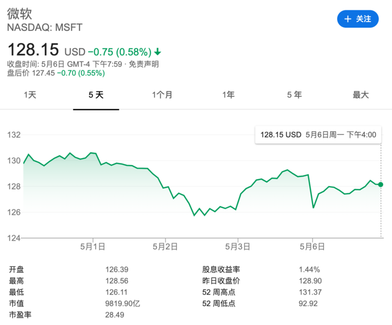The height and width of the screenshot is (325, 392).
Task: Click the 128 y-axis label
Action: click(x=14, y=187)
